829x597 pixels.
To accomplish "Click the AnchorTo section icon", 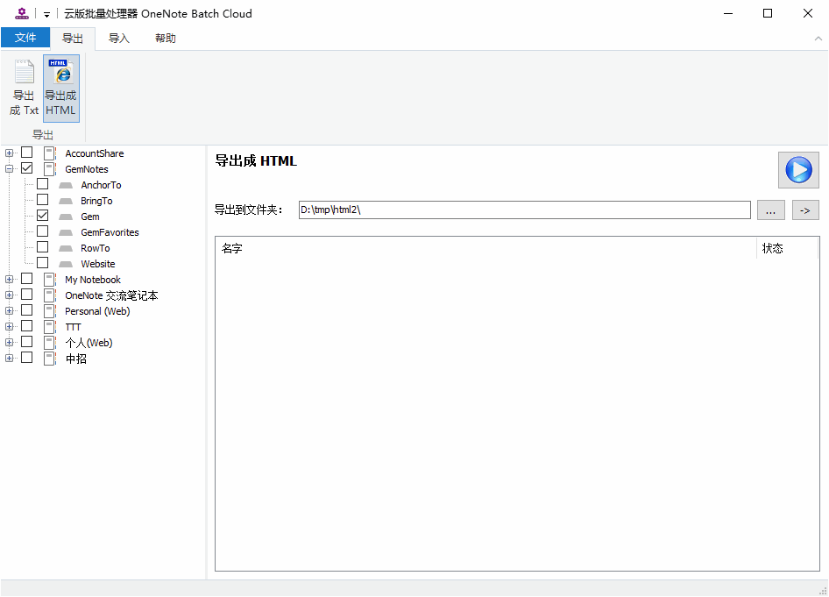I will 66,185.
